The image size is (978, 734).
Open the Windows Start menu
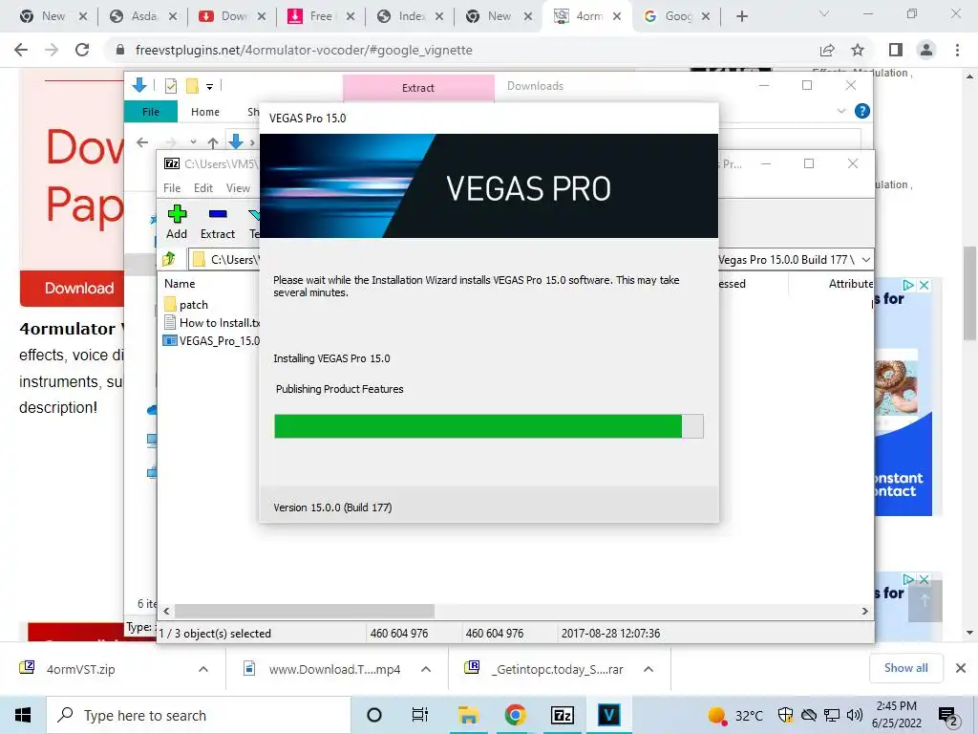click(x=23, y=715)
